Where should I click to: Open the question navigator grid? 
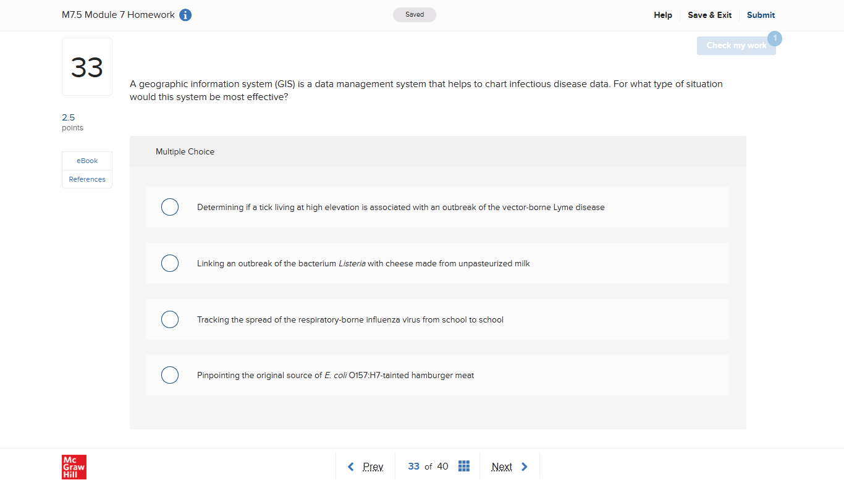tap(464, 466)
